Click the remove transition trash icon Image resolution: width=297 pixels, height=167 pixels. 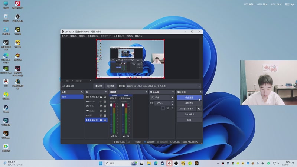coord(167,108)
